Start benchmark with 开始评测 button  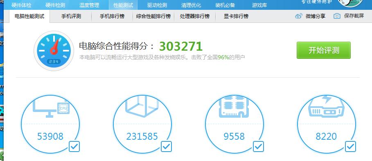(324, 50)
